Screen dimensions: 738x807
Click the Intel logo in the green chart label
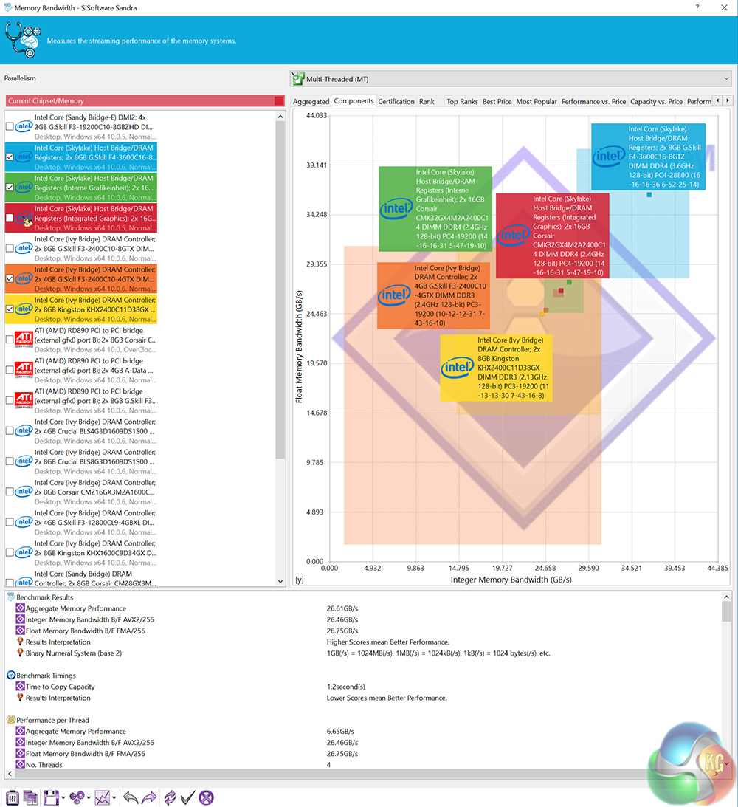point(396,208)
